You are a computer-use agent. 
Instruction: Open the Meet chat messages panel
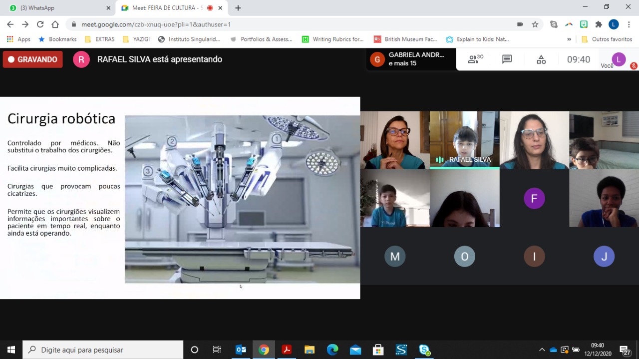(507, 59)
